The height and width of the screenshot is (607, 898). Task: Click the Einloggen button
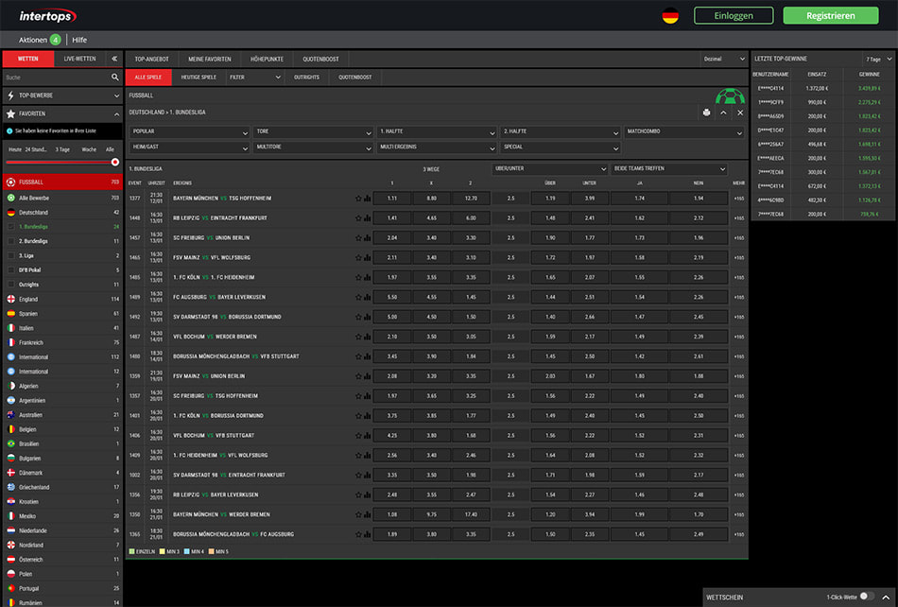point(734,15)
